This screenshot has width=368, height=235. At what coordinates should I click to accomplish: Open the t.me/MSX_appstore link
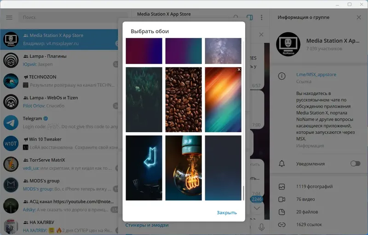point(316,75)
